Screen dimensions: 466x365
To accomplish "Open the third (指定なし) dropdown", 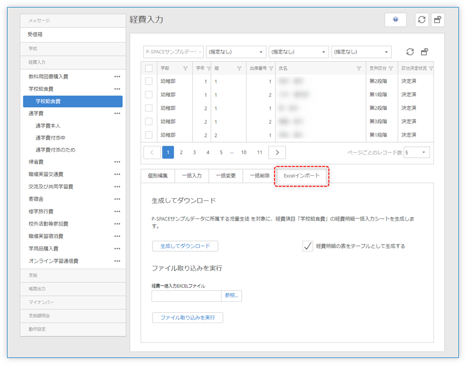I will coord(361,52).
